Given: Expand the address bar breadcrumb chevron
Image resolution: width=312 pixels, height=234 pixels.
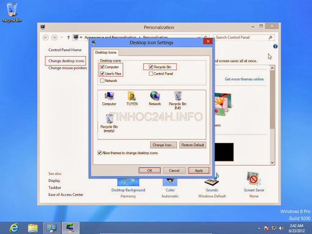Looking at the screenshot, I should tap(81, 37).
